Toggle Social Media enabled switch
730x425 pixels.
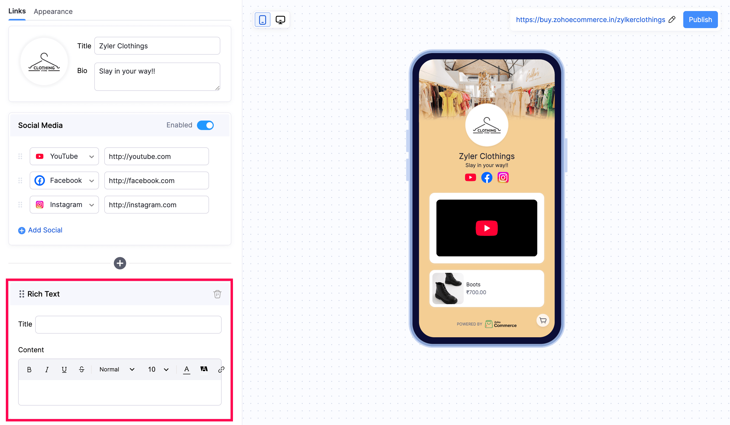pos(205,125)
